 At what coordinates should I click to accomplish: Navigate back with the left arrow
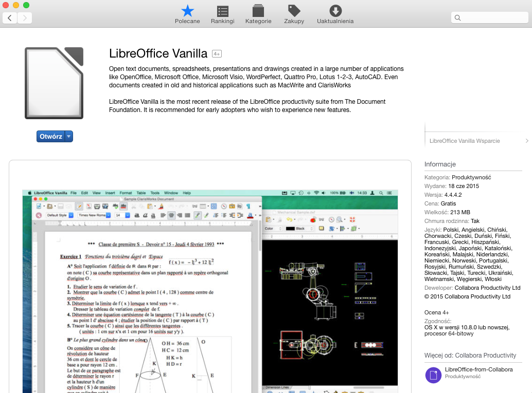click(x=10, y=18)
